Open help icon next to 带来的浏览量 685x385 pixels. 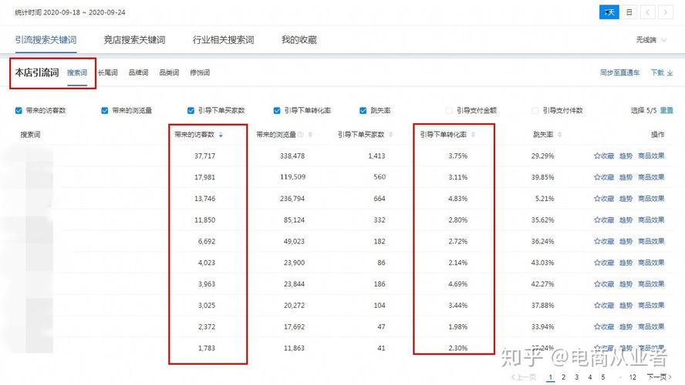coord(301,135)
